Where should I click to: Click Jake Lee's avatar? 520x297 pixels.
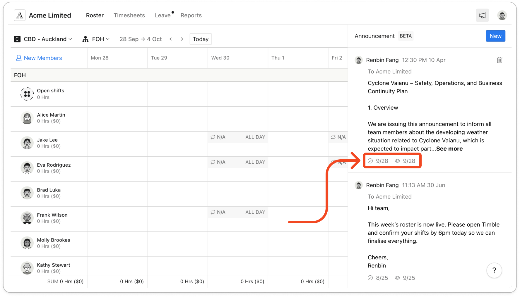coord(27,143)
